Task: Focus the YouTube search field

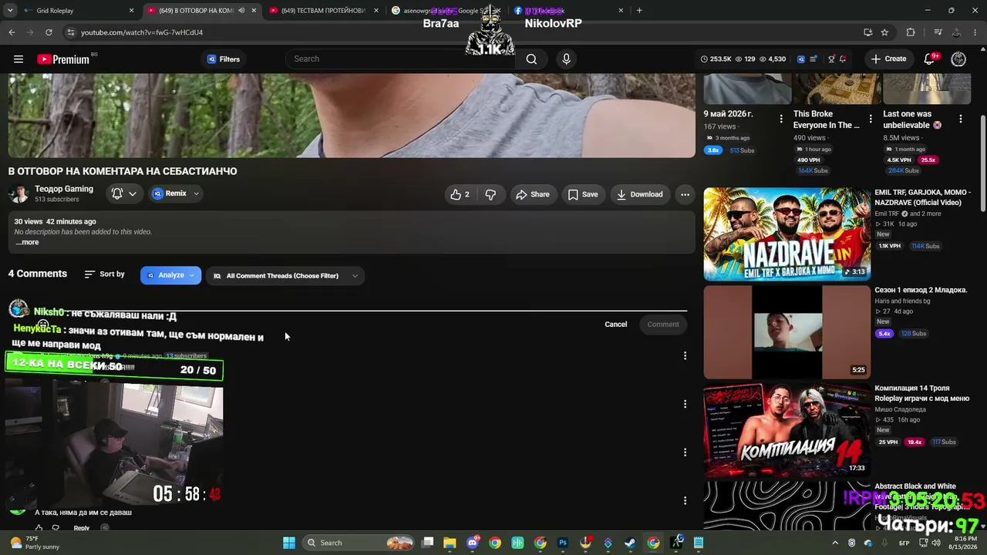Action: coord(401,59)
